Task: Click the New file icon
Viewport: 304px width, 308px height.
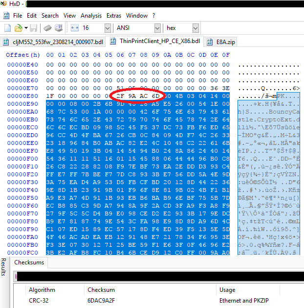Action: pos(7,28)
